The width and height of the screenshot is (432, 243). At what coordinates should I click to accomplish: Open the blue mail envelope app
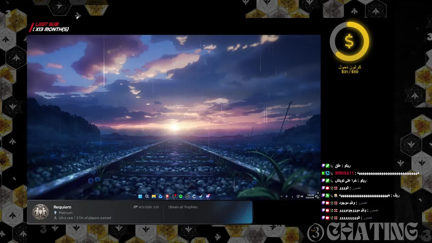[161, 196]
